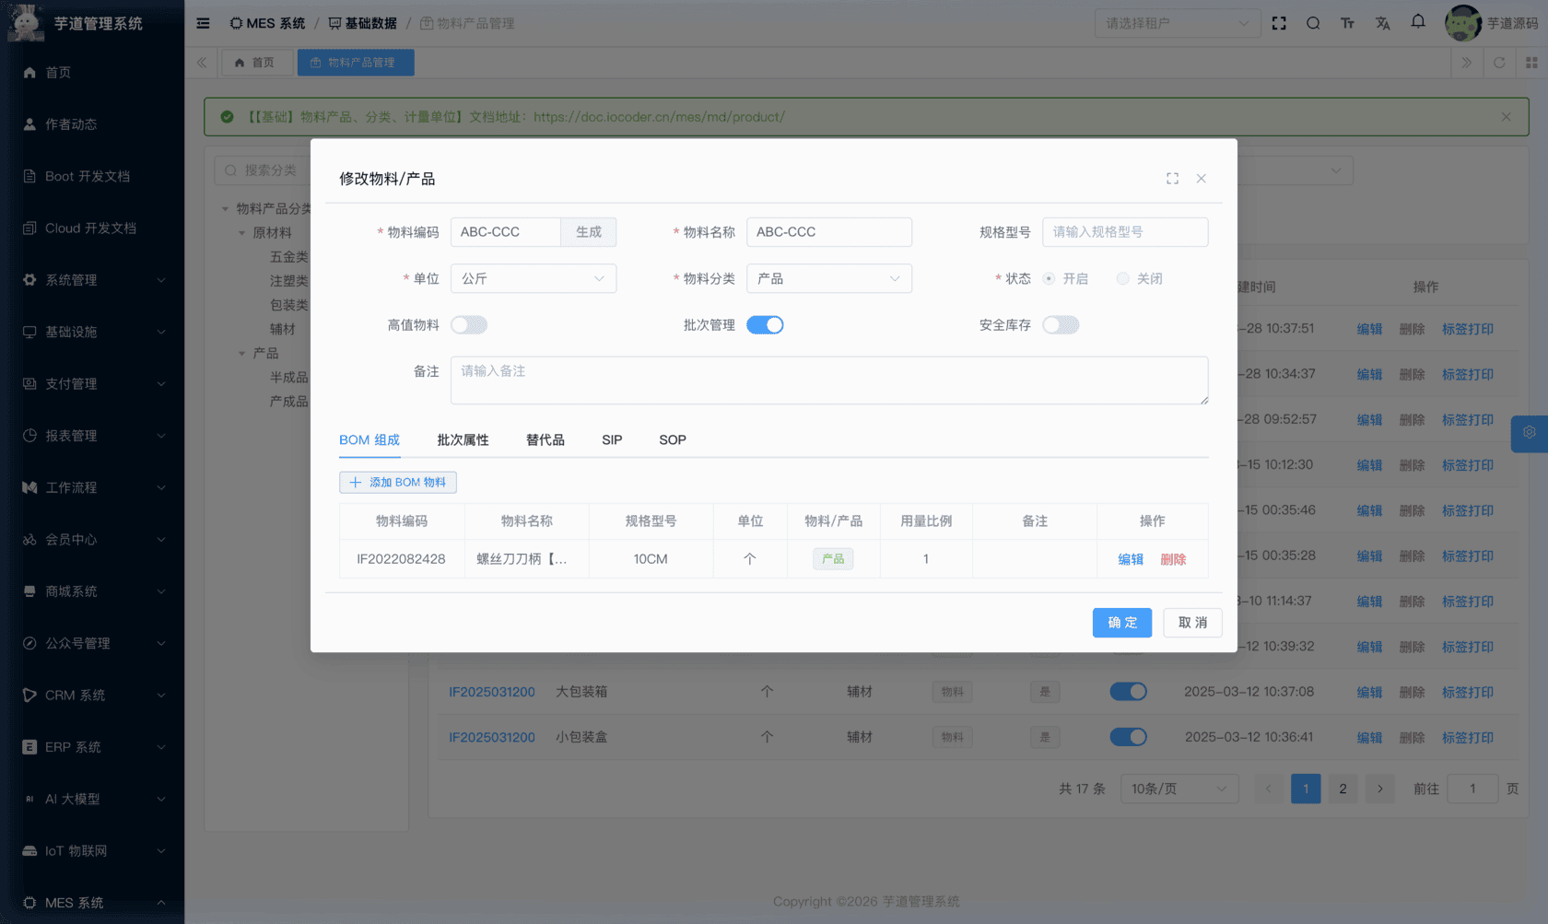Click the global search magnifier icon
The height and width of the screenshot is (924, 1548).
coord(1313,23)
